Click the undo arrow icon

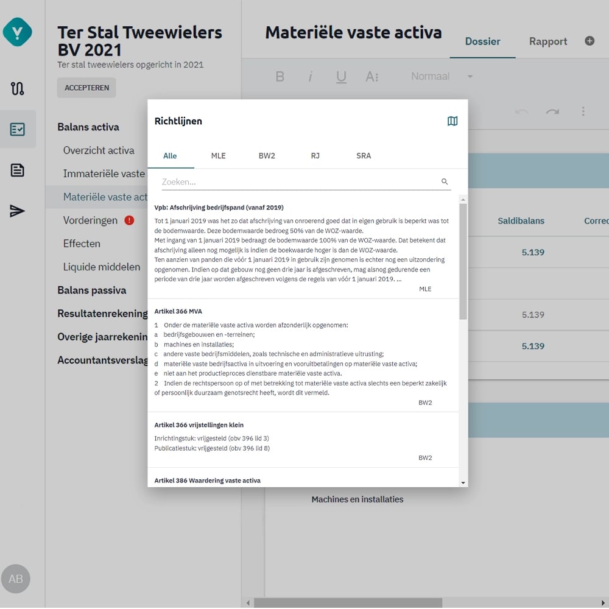(x=523, y=112)
